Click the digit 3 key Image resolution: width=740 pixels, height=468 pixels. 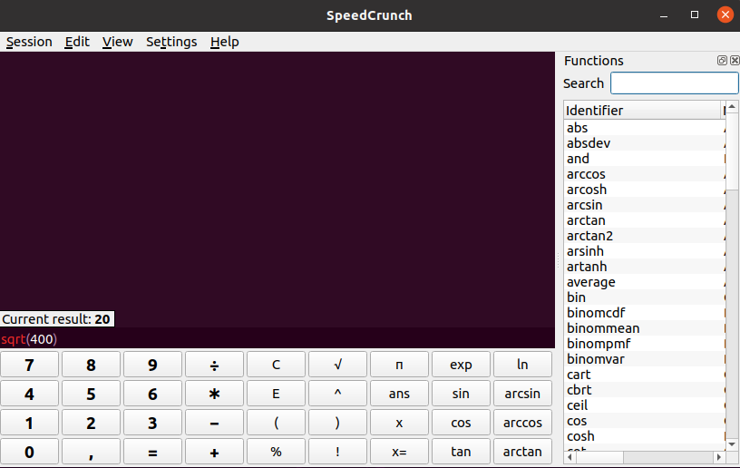click(152, 423)
